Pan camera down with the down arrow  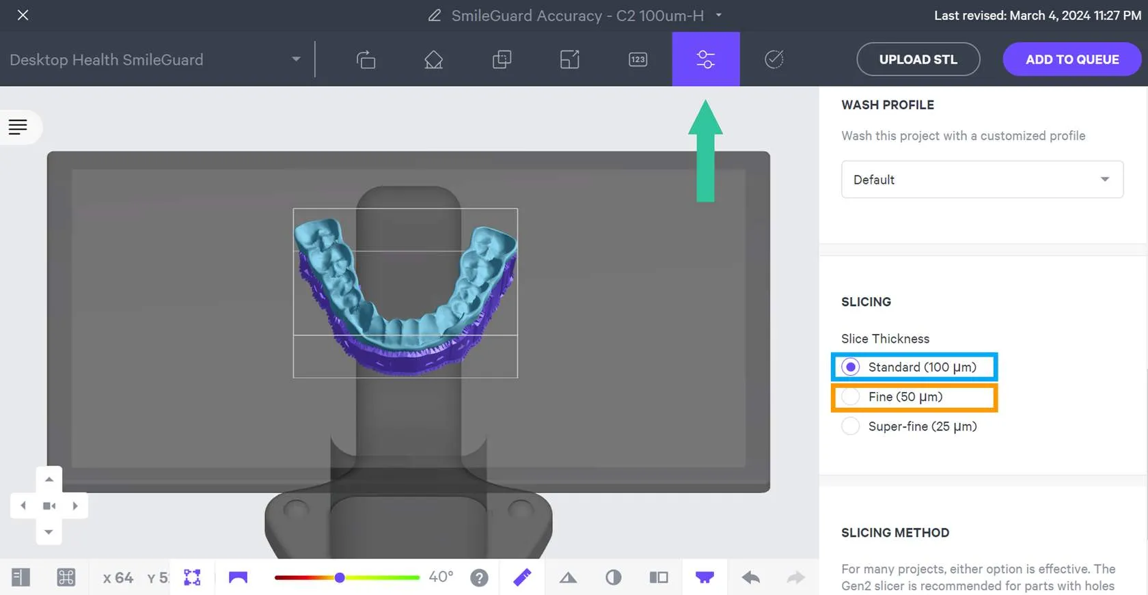pos(49,531)
